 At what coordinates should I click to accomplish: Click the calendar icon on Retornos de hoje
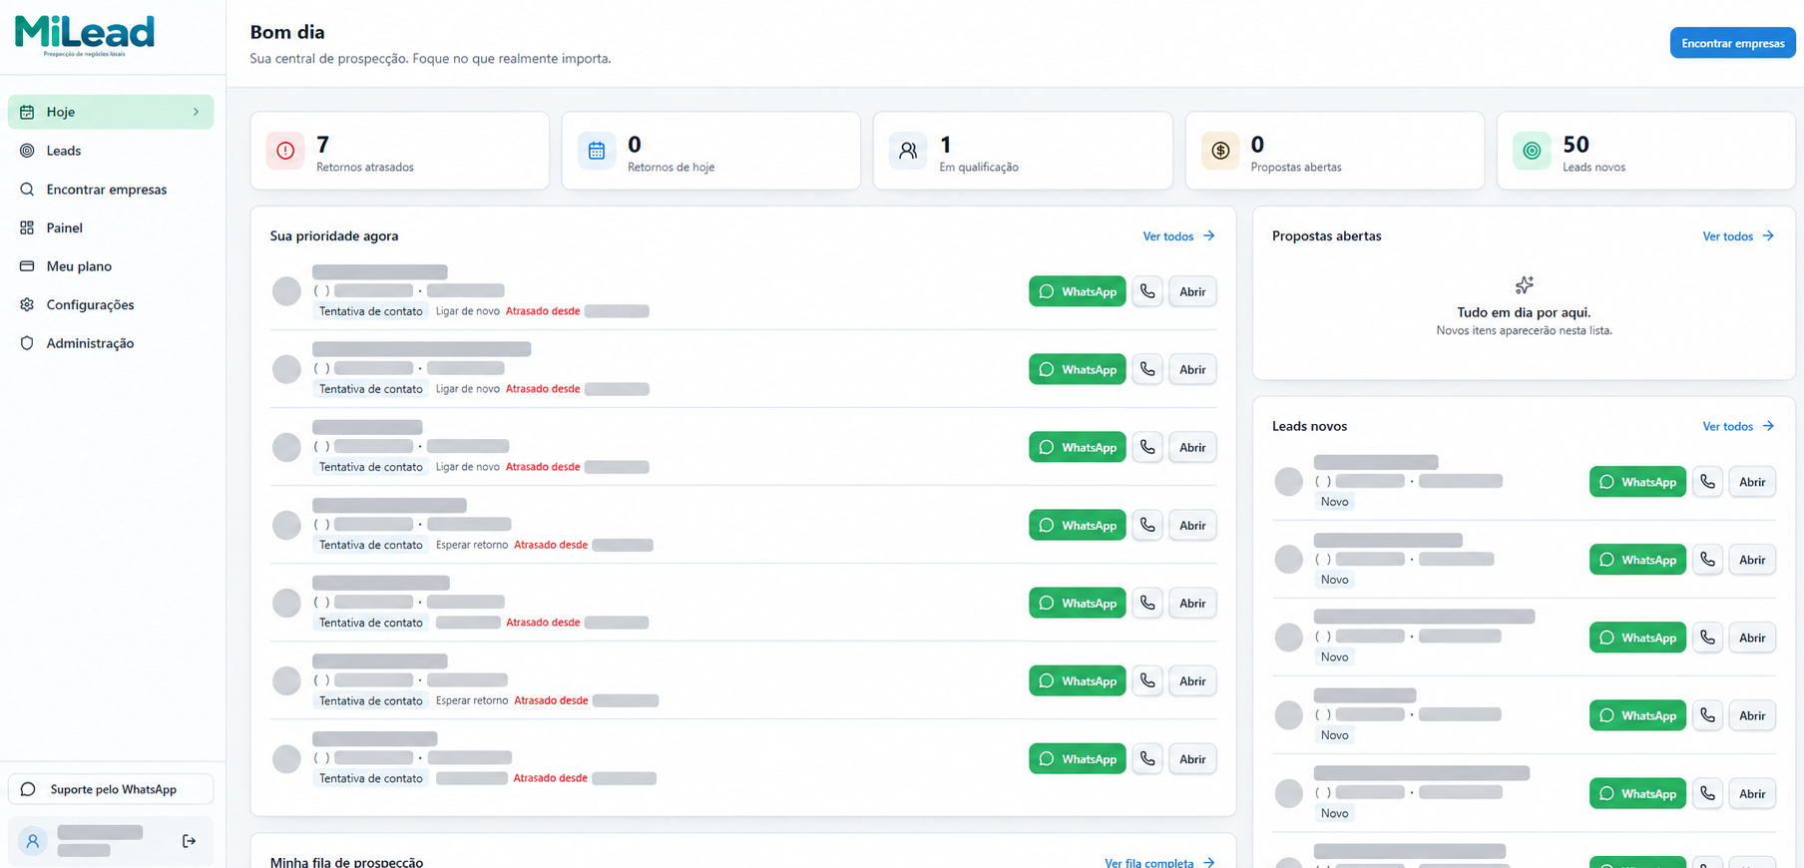(x=597, y=151)
